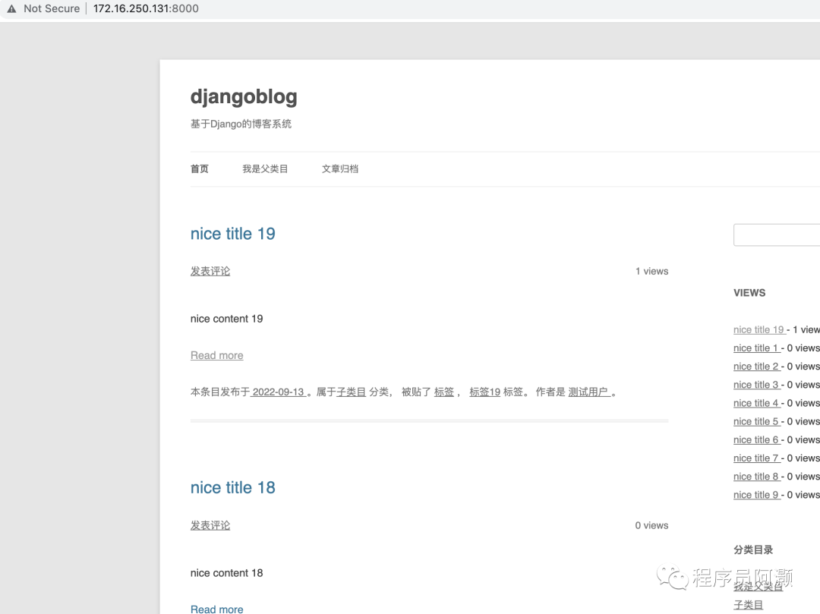Click the 分类目录 sidebar heading
The height and width of the screenshot is (614, 820).
[x=753, y=549]
